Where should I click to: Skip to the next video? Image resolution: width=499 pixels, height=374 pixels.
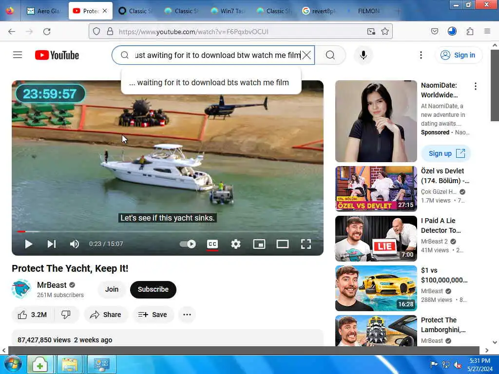pyautogui.click(x=52, y=244)
